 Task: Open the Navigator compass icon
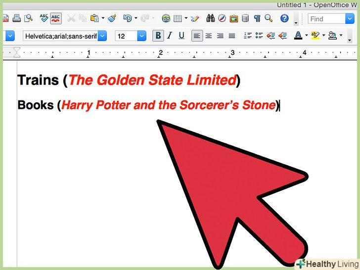(x=222, y=18)
